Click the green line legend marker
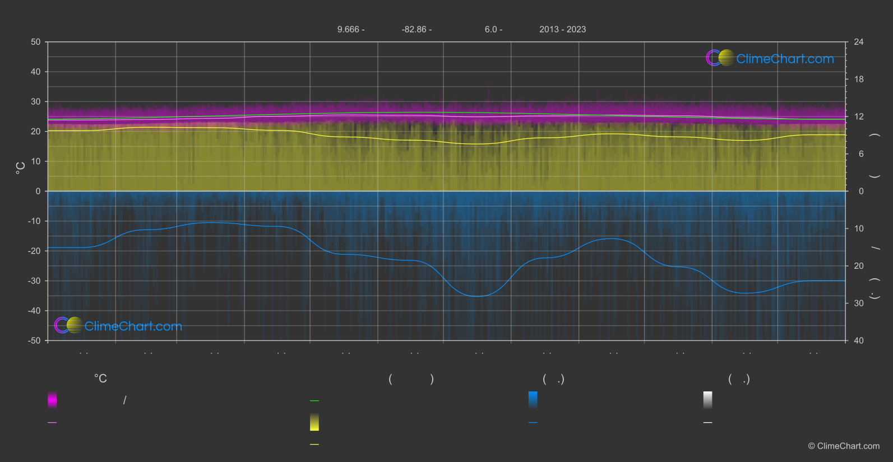This screenshot has width=893, height=462. (x=314, y=401)
